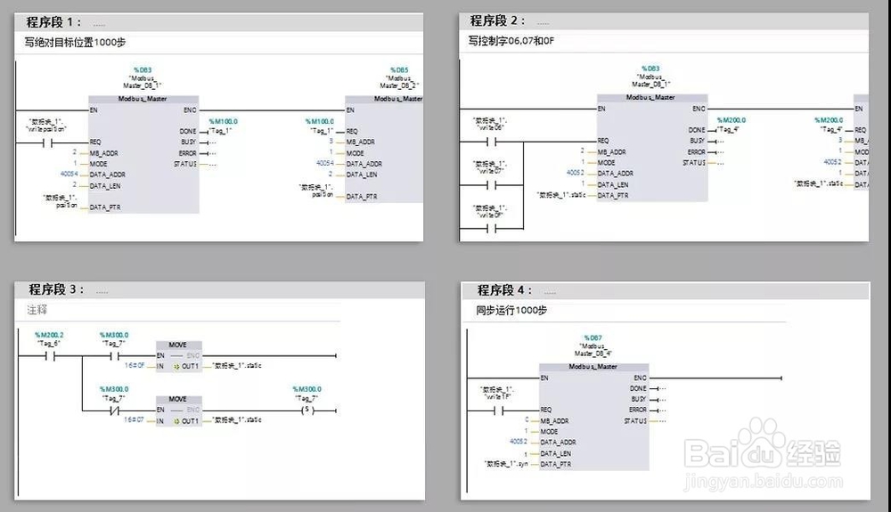Select the MOVE box with input 16#0F
The width and height of the screenshot is (891, 512).
click(179, 356)
